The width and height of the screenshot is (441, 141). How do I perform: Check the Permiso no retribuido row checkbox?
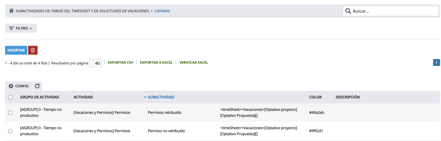click(x=10, y=131)
